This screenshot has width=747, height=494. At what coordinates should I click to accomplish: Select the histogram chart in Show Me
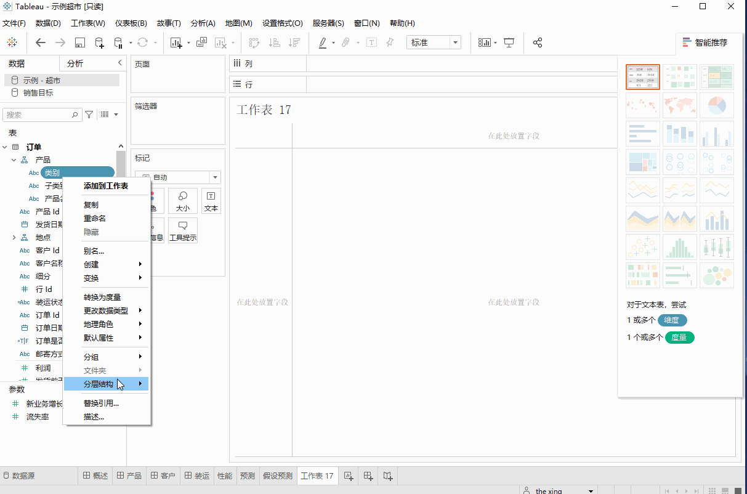coord(680,247)
